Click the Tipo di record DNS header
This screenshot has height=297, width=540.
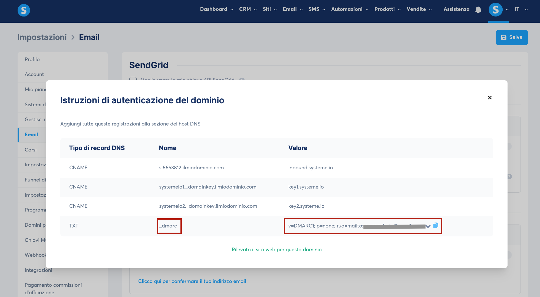97,148
